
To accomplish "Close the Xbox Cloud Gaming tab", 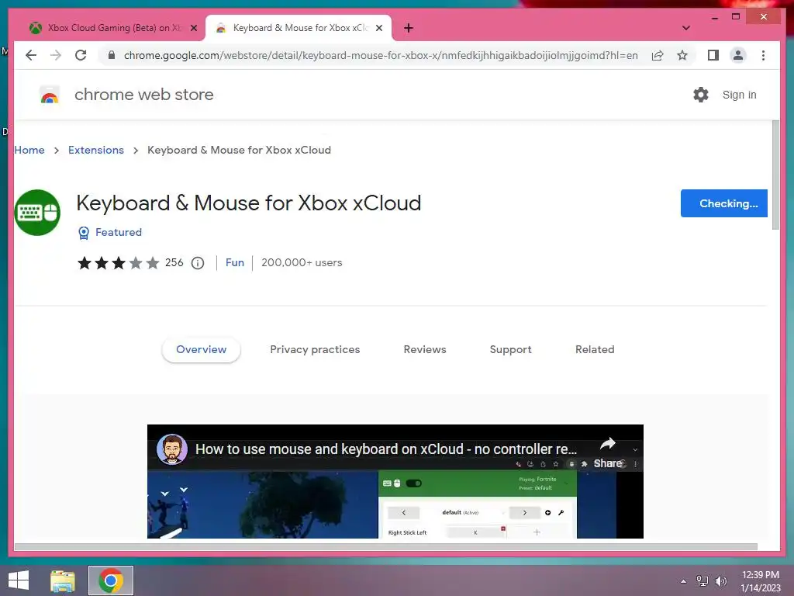I will [193, 28].
